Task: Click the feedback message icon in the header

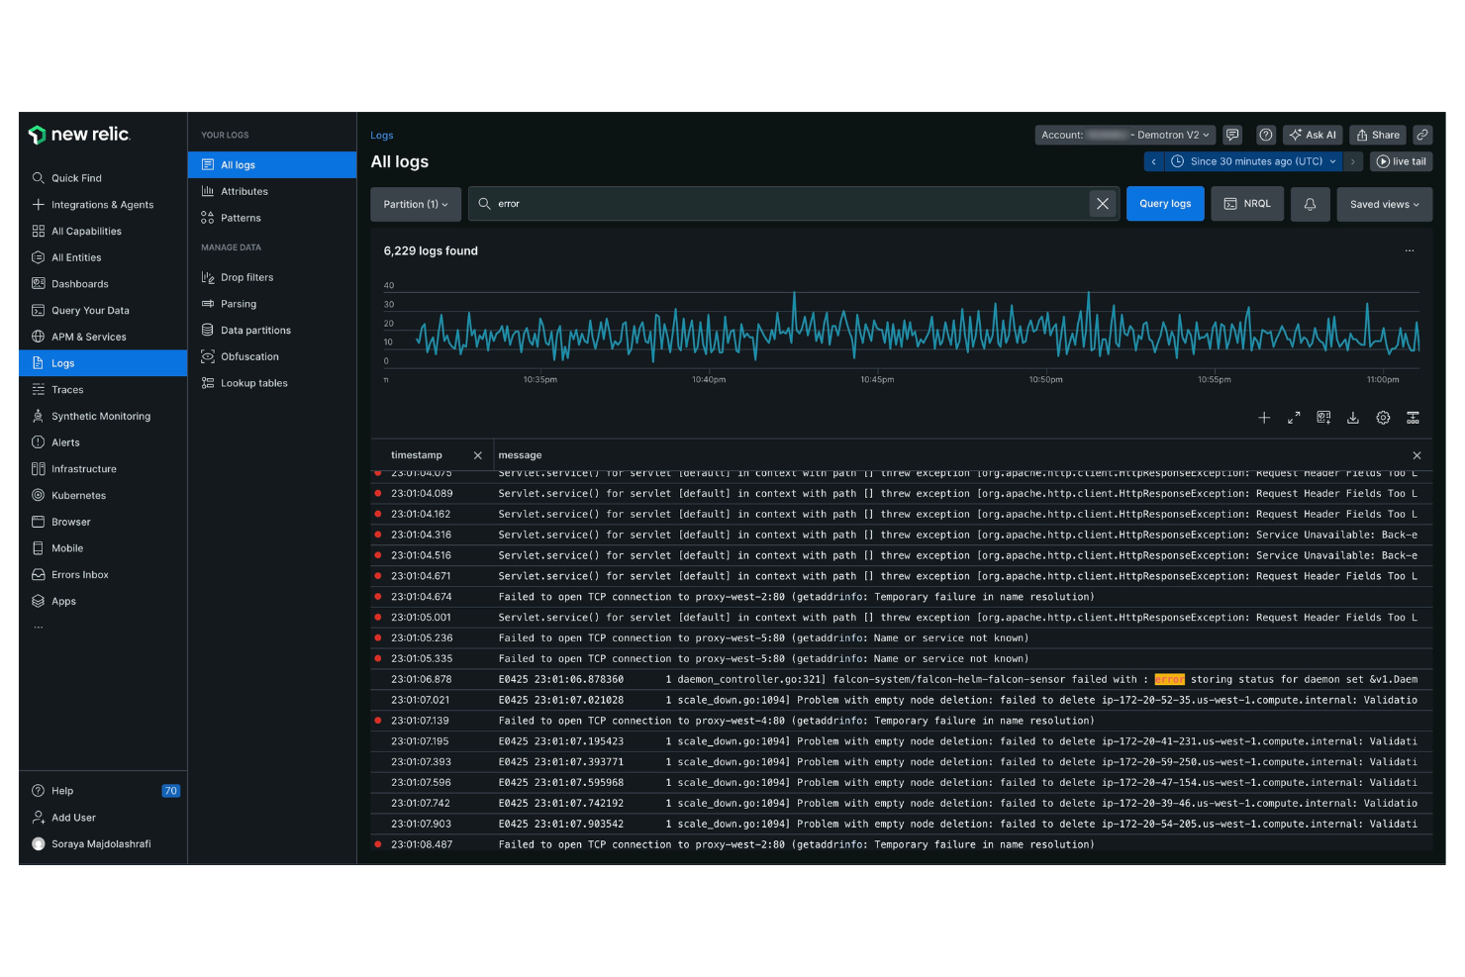Action: [x=1232, y=135]
